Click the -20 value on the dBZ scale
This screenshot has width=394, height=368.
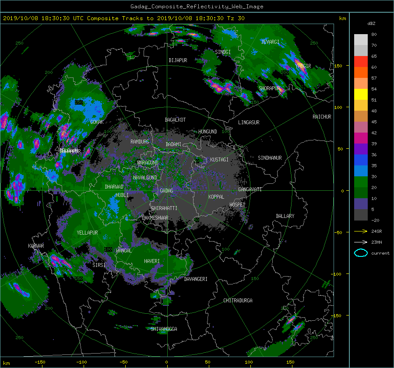pos(375,220)
